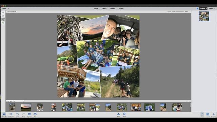Switch to the Guided tab
This screenshot has width=217, height=122.
(113, 8)
